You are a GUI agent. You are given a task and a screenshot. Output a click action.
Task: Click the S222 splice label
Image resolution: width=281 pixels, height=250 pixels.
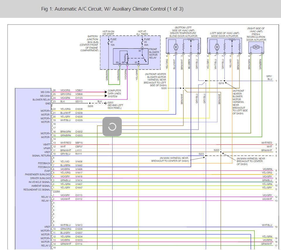pos(216,150)
